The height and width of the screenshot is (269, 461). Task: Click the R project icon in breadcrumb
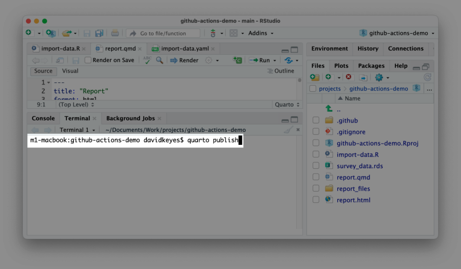click(416, 88)
